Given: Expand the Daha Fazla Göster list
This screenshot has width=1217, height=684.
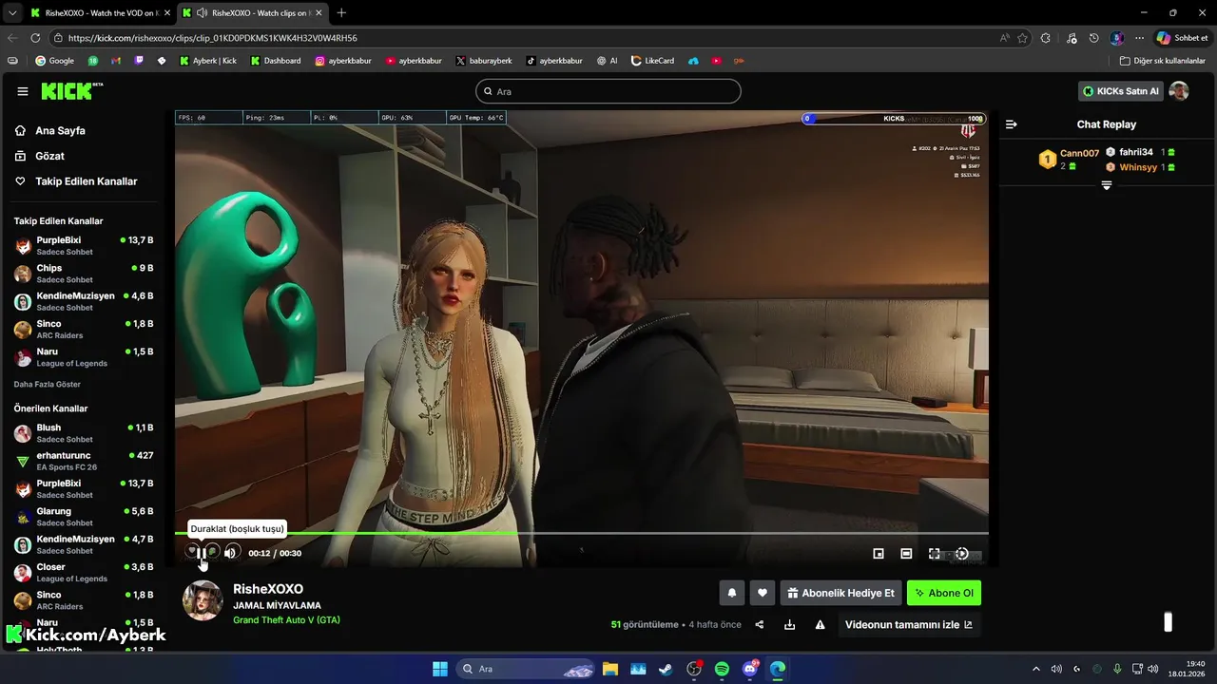Looking at the screenshot, I should click(48, 385).
